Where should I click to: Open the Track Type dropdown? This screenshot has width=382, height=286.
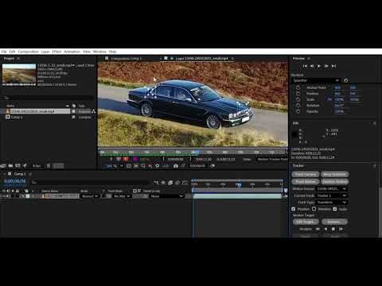click(x=332, y=203)
